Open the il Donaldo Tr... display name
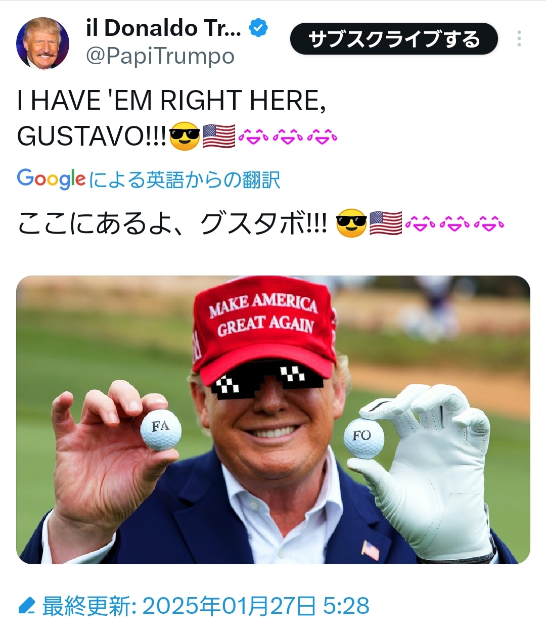 163,28
